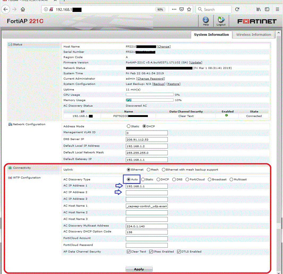Image resolution: width=283 pixels, height=274 pixels.
Task: Open the Library bookshelf icon
Action: click(x=259, y=9)
